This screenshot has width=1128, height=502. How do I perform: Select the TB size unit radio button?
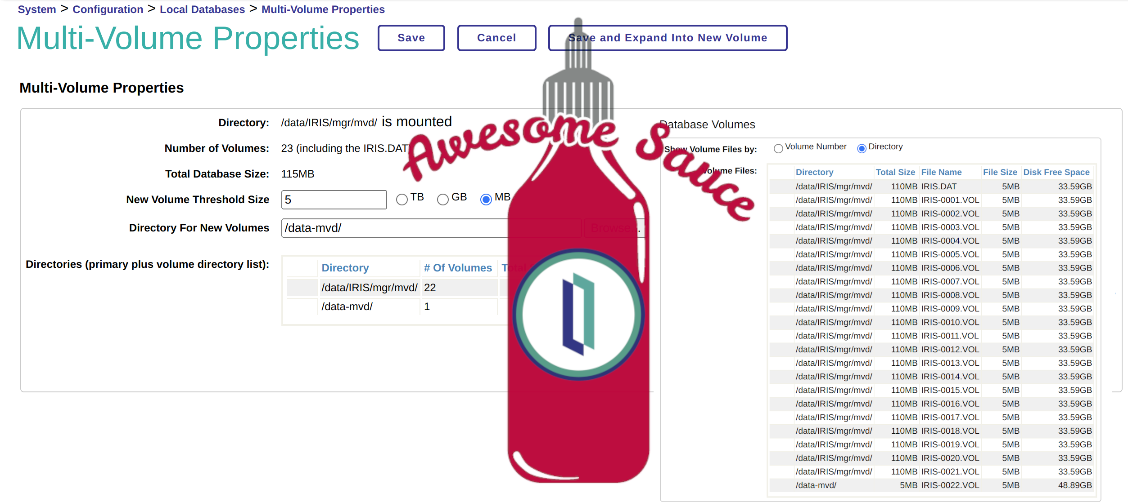[402, 199]
